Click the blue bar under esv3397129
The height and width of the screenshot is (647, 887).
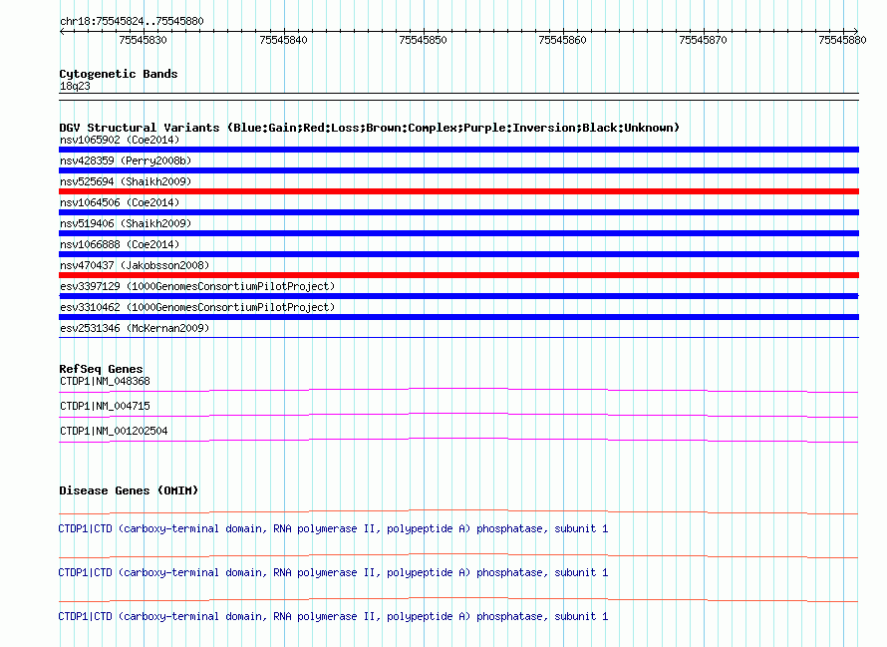point(458,296)
